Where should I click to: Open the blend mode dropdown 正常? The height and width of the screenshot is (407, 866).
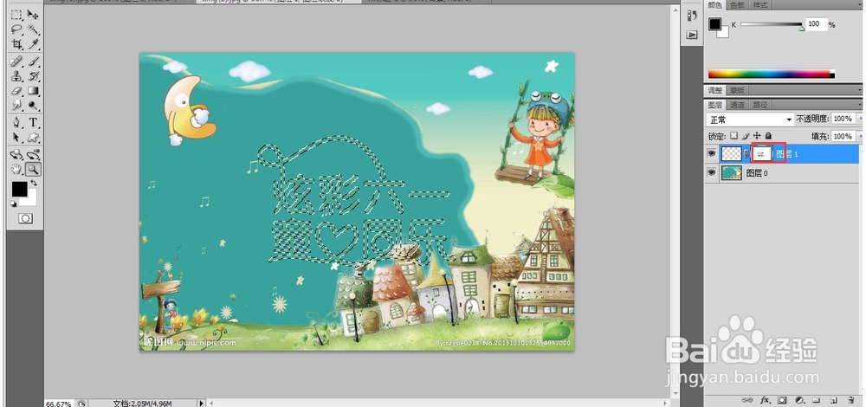pyautogui.click(x=750, y=120)
